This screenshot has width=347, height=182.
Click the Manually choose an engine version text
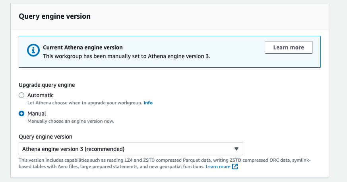pos(71,121)
